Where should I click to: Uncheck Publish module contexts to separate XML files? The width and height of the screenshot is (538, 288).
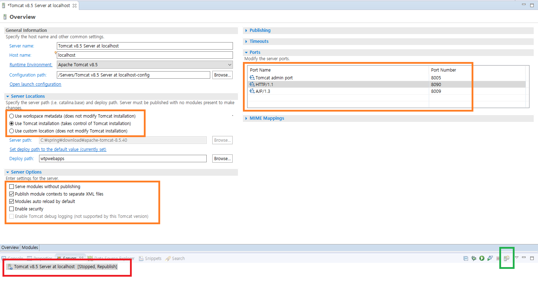click(12, 194)
